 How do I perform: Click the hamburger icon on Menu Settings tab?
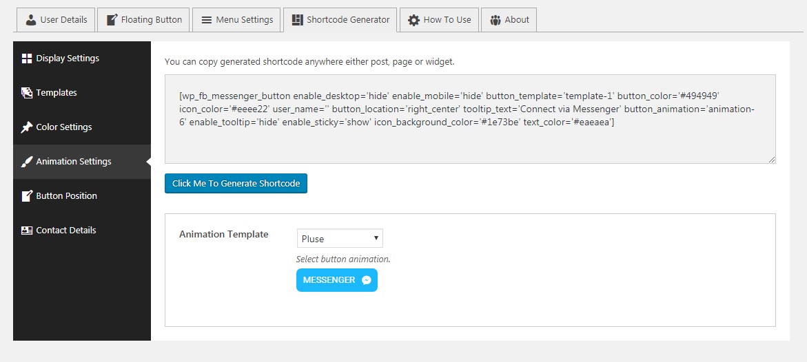point(206,20)
